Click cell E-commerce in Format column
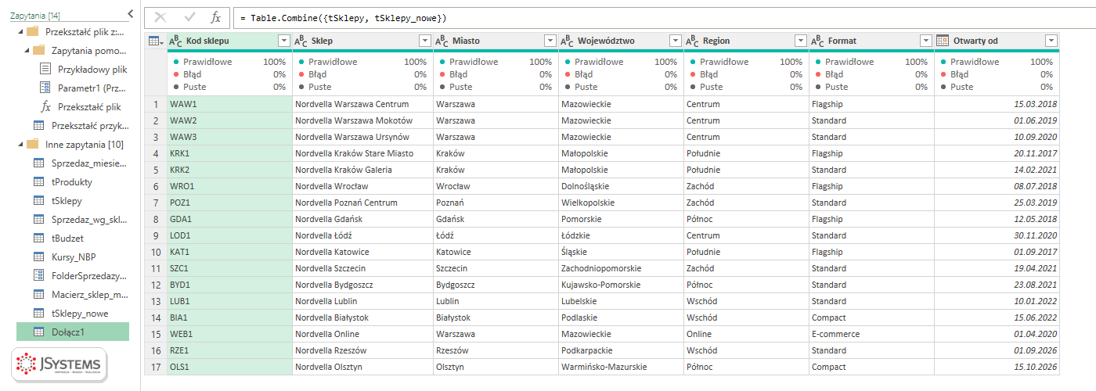Viewport: 1096px width, 391px height. pyautogui.click(x=871, y=334)
